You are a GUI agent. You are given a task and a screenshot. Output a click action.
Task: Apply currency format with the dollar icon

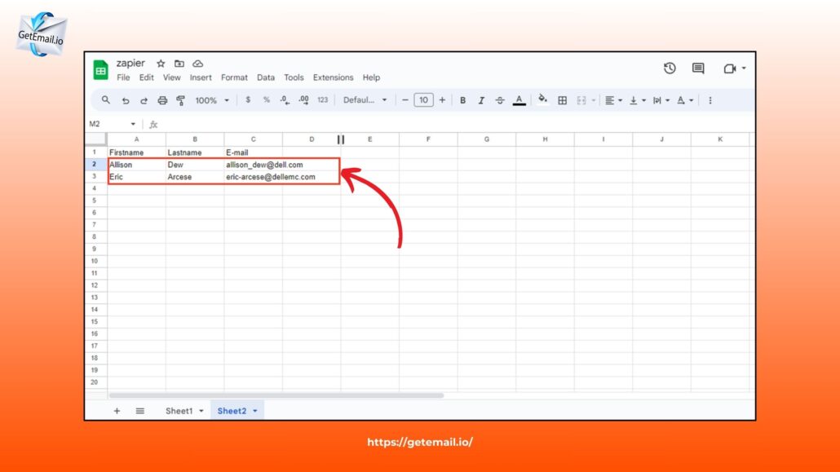(248, 99)
